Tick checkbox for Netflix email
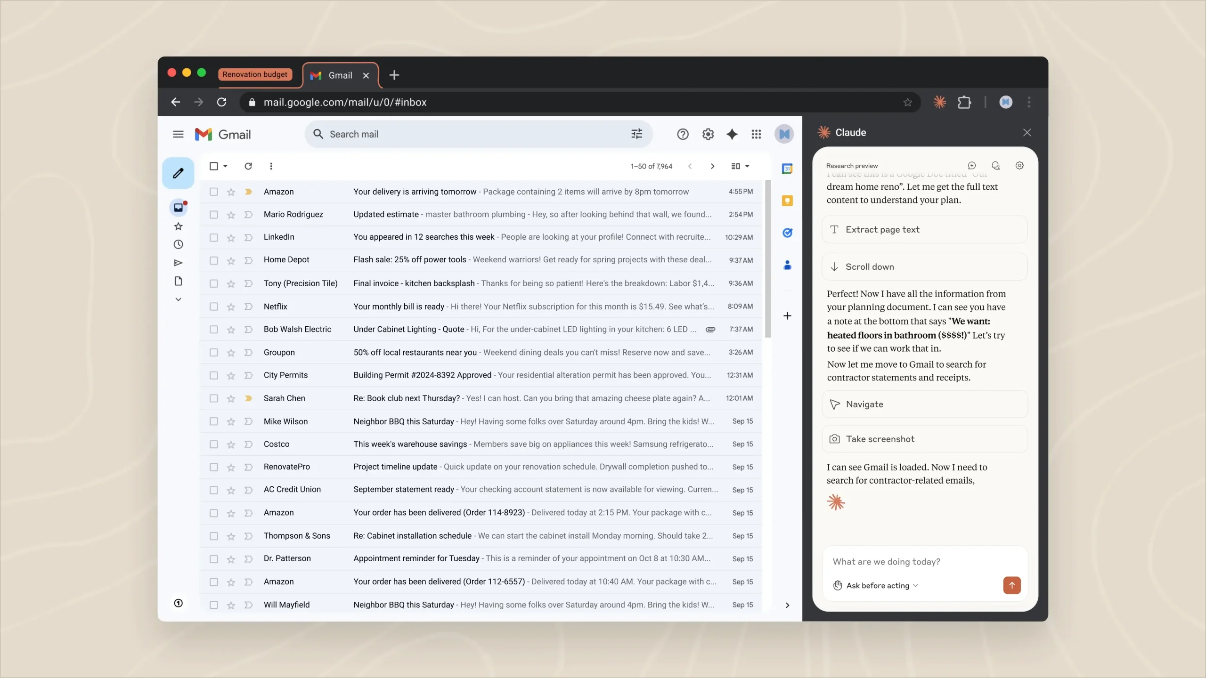 (x=213, y=307)
